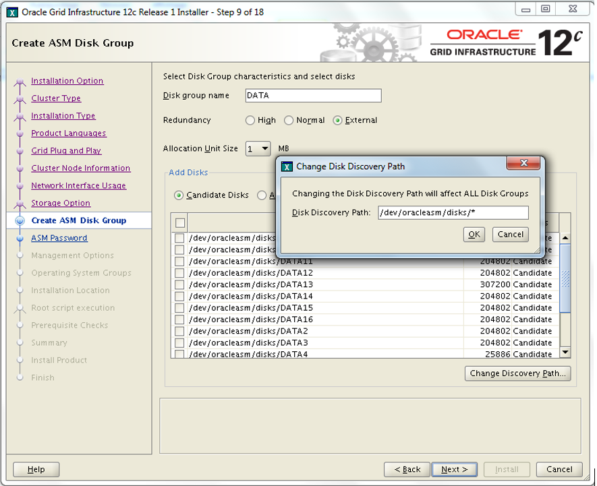Image resolution: width=597 pixels, height=486 pixels.
Task: Go to Storage Option step
Action: 61,203
